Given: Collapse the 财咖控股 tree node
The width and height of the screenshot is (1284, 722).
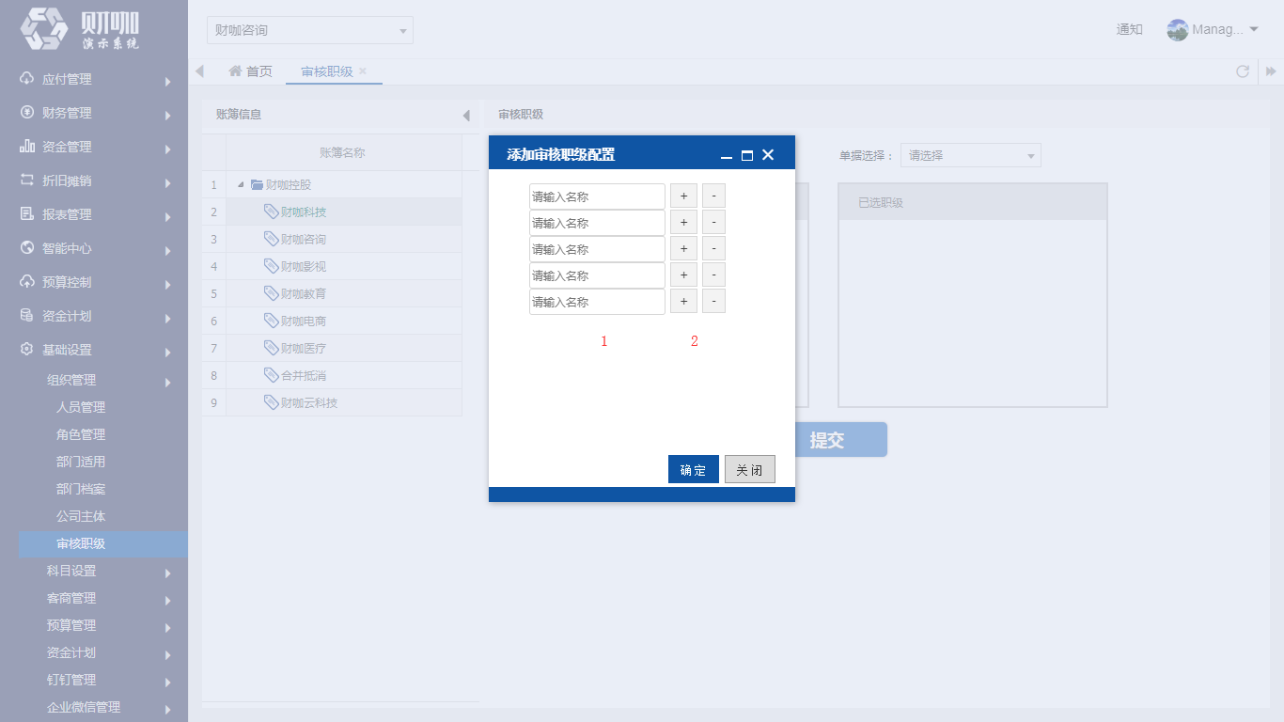Looking at the screenshot, I should click(x=241, y=185).
